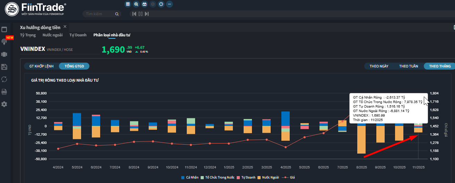455x183 pixels.
Task: Open the Tỷ Trọng tab
Action: (x=28, y=35)
